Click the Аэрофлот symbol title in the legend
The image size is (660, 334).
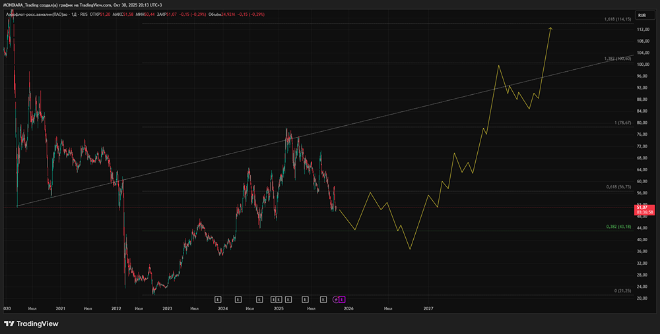click(38, 14)
